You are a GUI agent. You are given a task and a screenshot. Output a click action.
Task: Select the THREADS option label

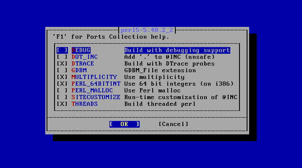(85, 104)
